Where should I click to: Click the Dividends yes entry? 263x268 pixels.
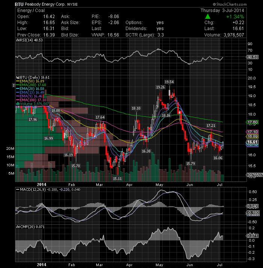(145, 29)
